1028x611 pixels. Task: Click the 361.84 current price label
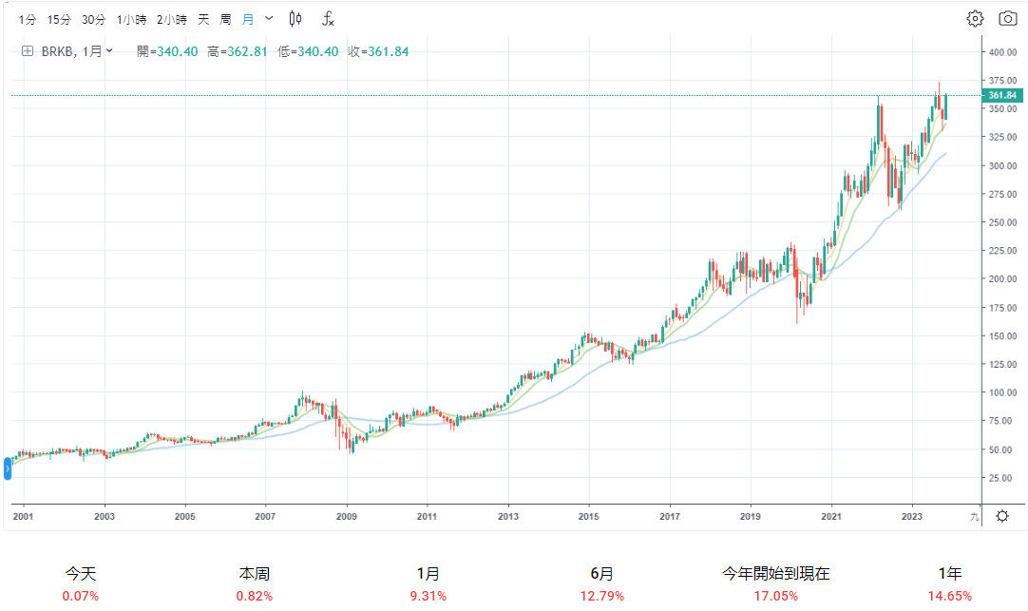(1002, 95)
